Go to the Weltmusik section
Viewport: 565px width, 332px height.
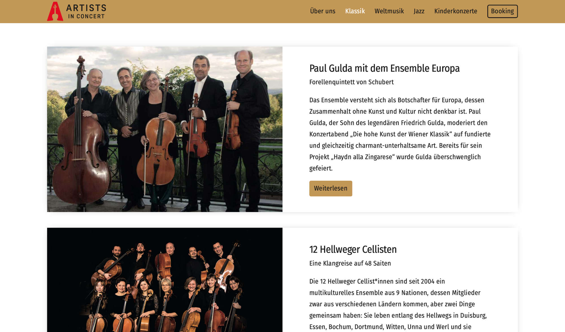(x=389, y=11)
